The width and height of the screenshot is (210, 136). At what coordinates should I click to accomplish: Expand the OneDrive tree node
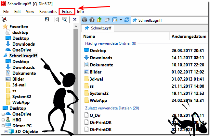click(3, 114)
